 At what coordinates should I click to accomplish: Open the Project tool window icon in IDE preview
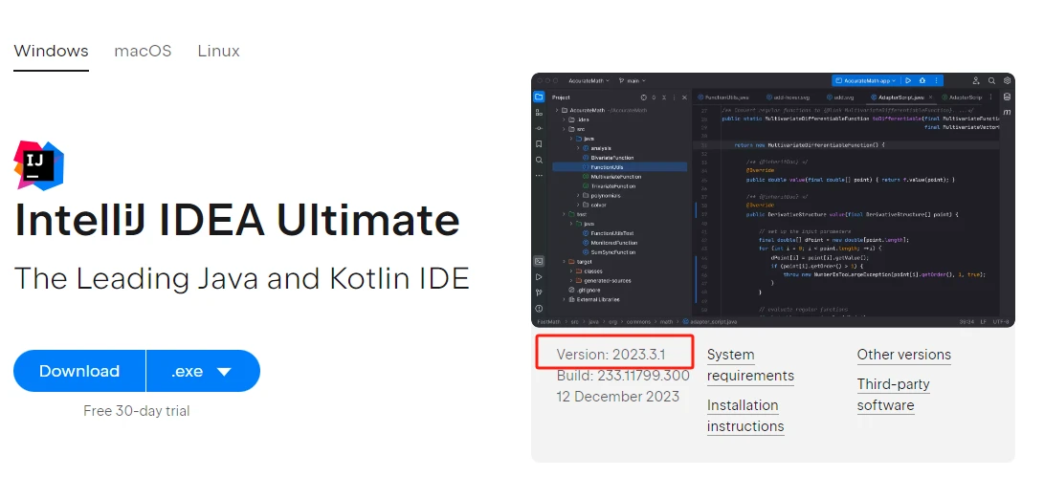point(539,97)
